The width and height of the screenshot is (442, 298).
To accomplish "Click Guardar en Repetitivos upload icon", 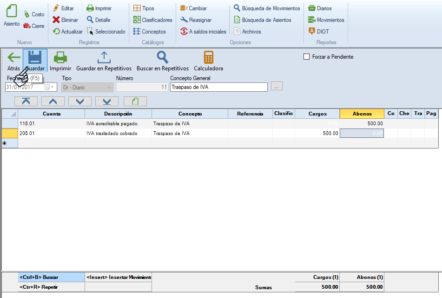I will 104,58.
